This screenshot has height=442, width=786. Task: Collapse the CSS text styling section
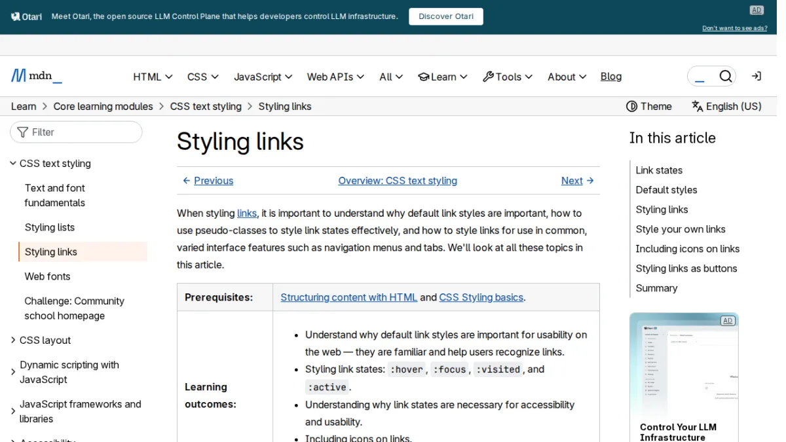pos(13,163)
